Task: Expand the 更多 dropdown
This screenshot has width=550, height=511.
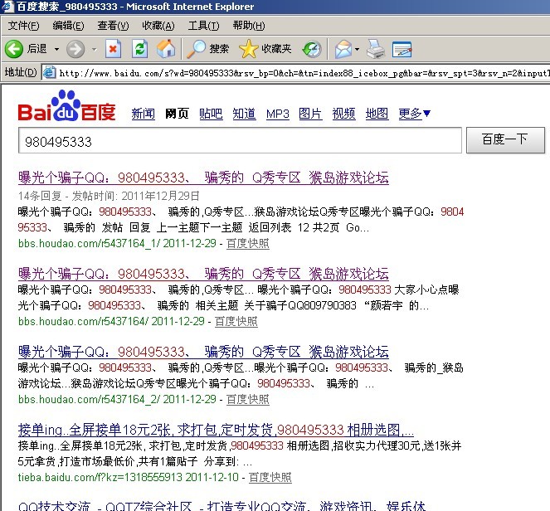Action: [x=414, y=114]
